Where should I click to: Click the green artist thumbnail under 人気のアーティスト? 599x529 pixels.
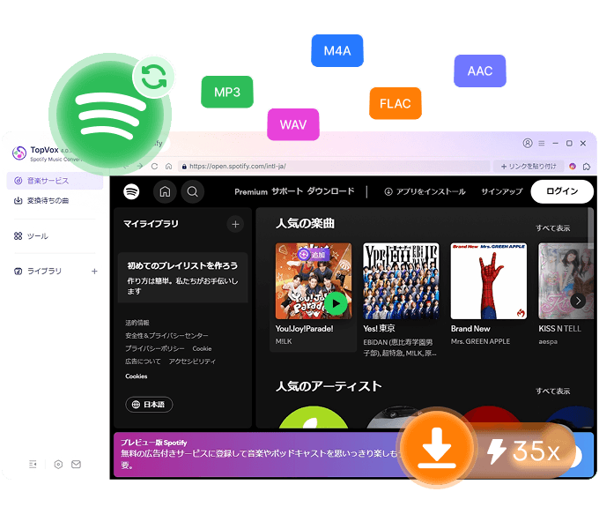314,417
